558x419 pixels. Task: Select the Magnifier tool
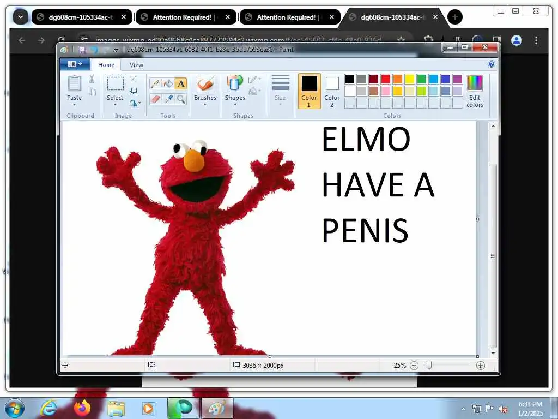coord(181,99)
